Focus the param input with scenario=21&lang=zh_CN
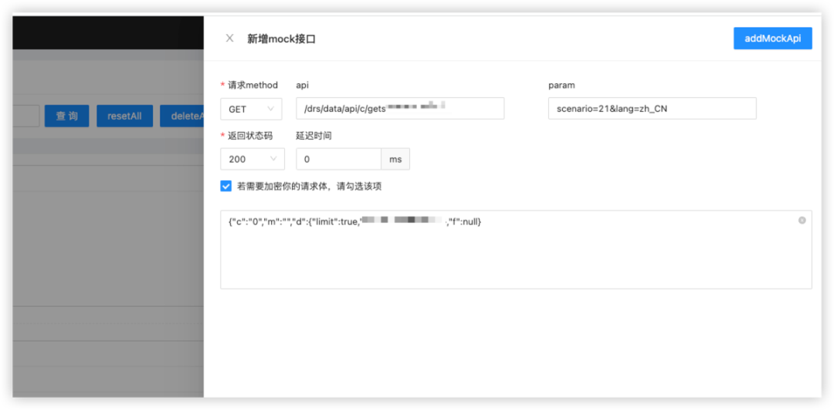The image size is (834, 410). tap(652, 109)
